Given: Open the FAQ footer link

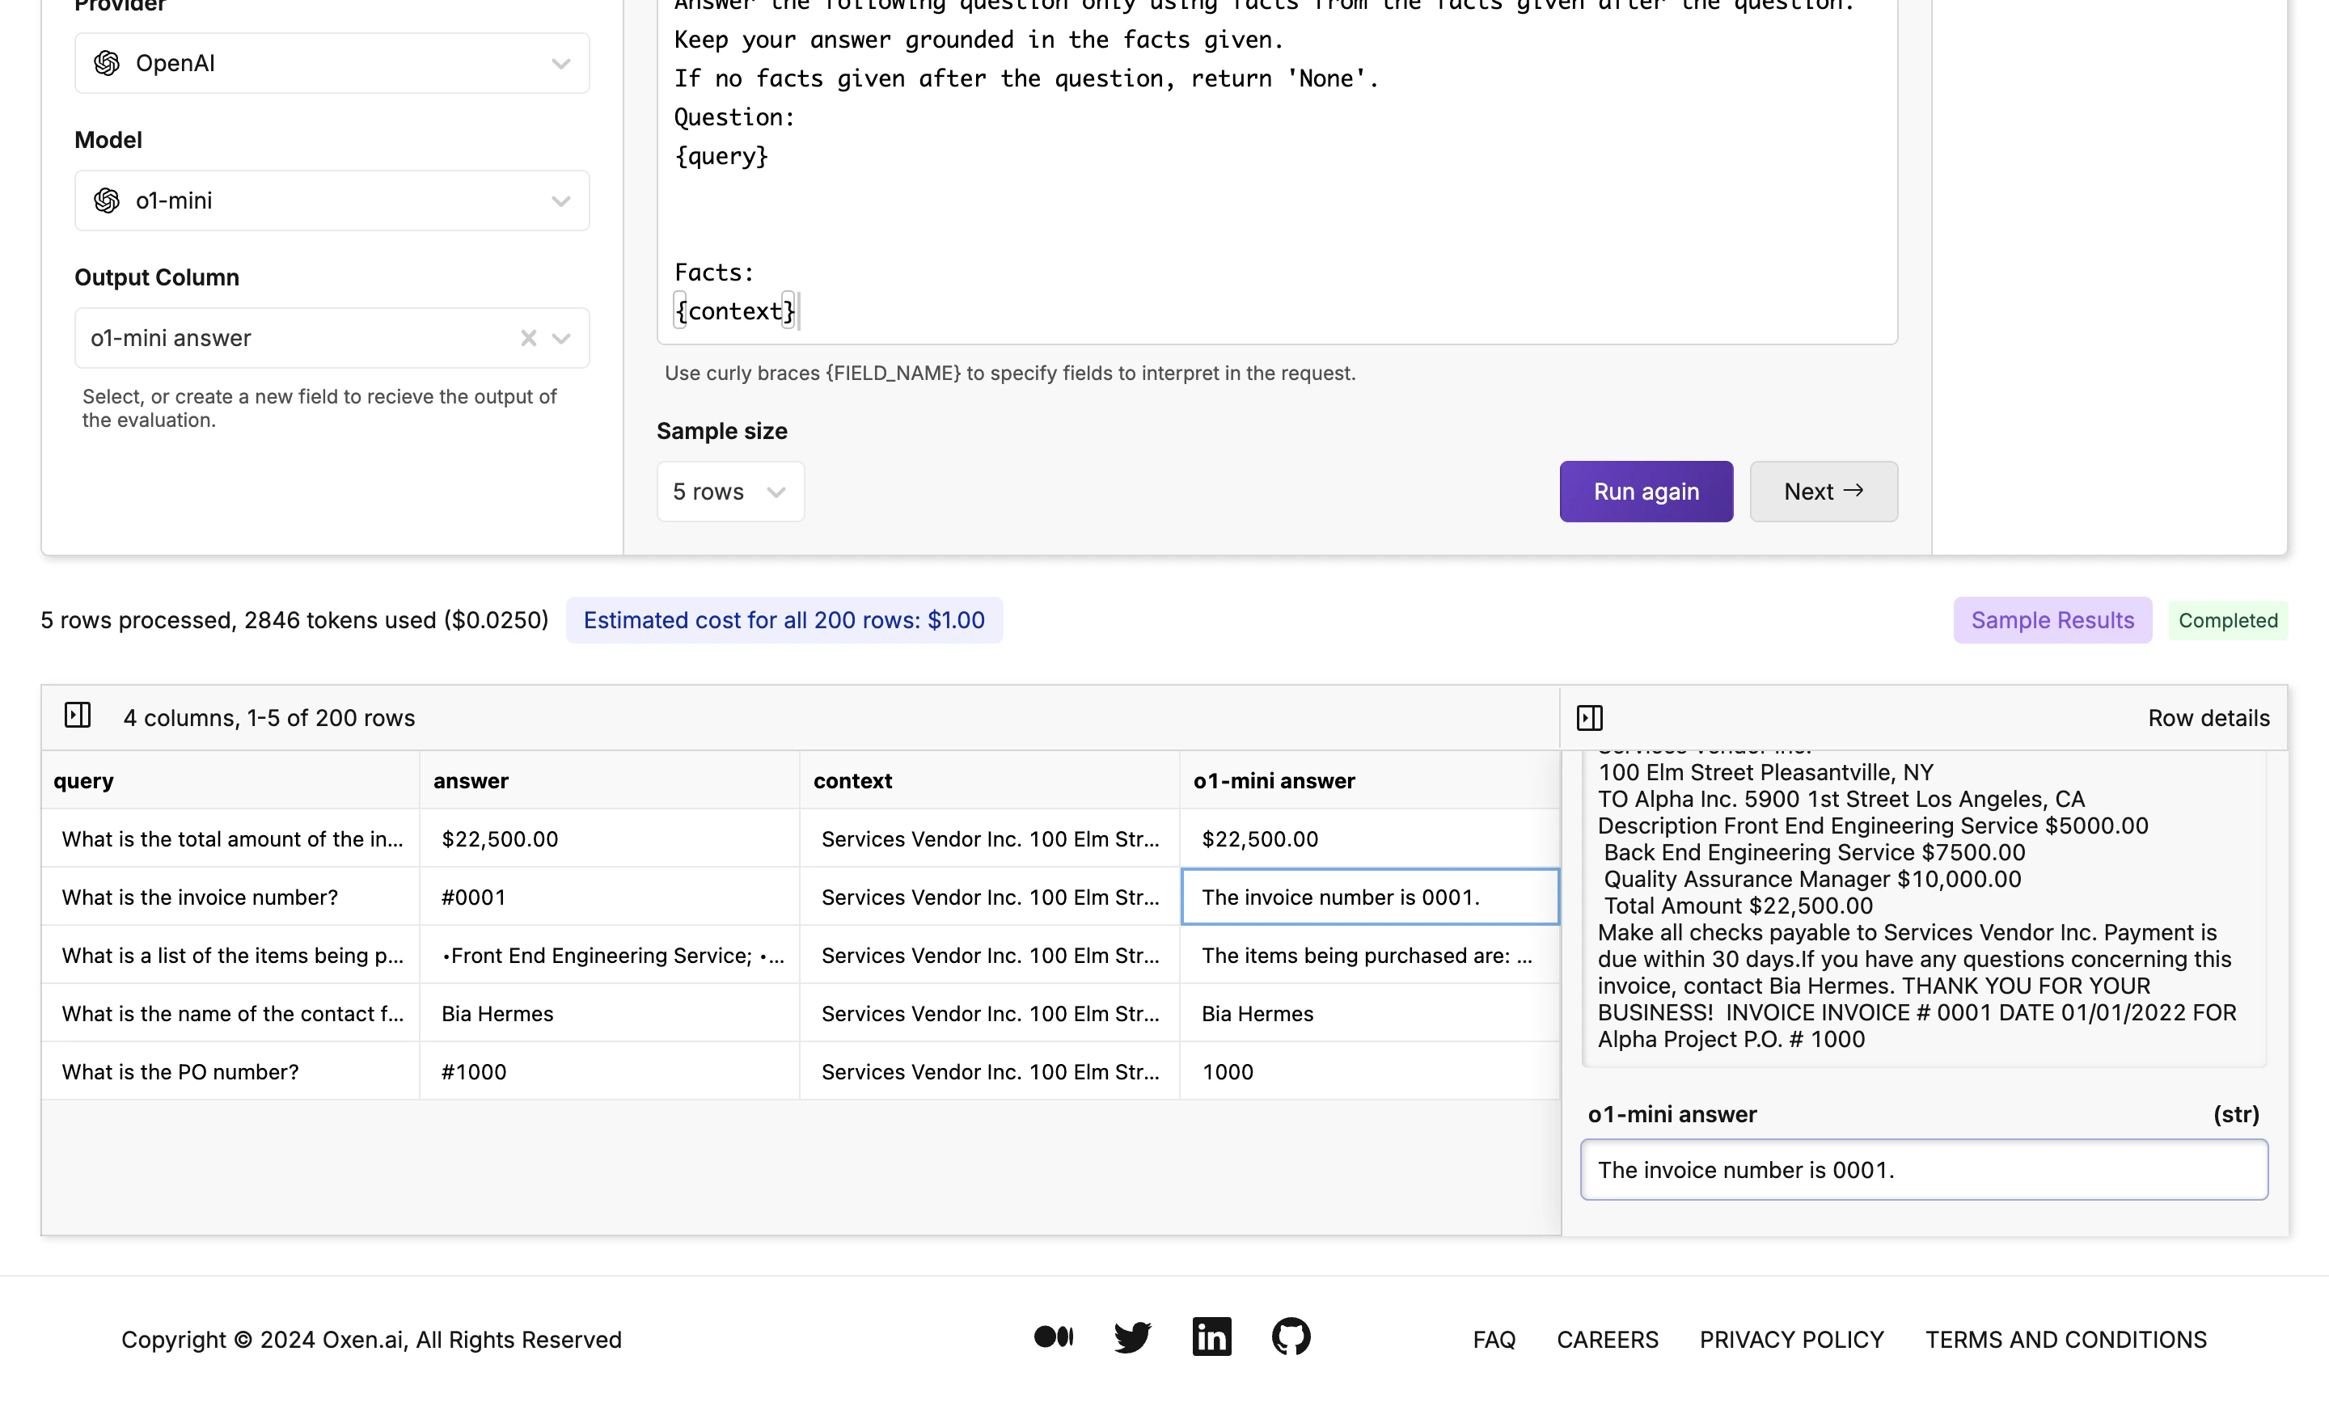Looking at the screenshot, I should click(x=1494, y=1340).
